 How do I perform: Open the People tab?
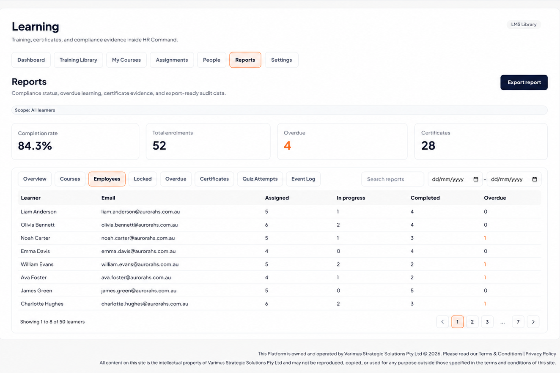tap(211, 60)
